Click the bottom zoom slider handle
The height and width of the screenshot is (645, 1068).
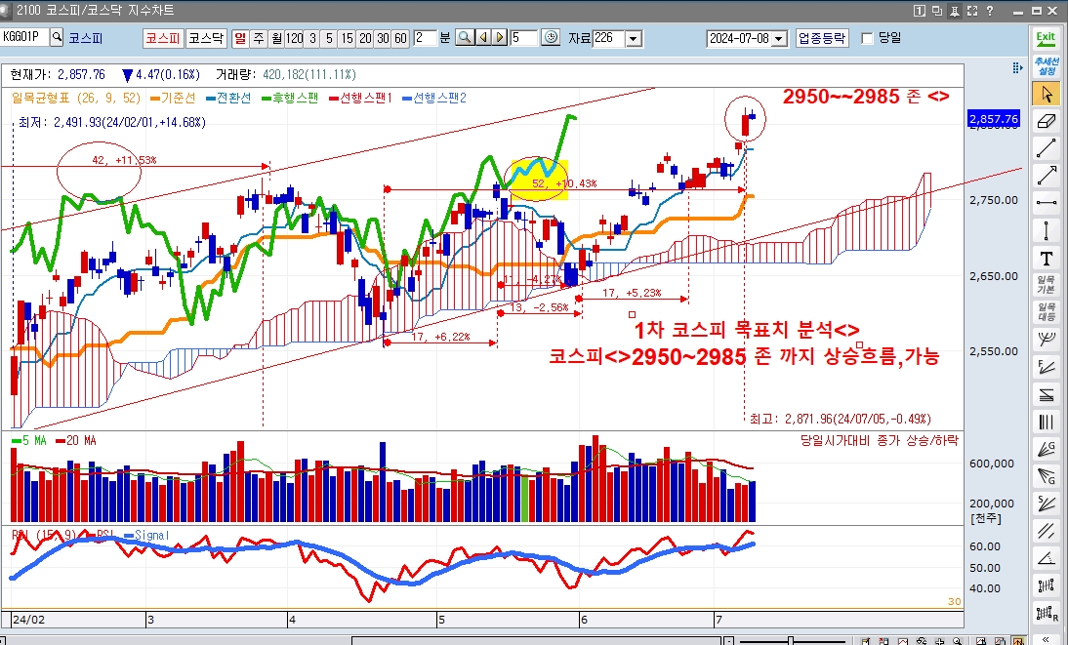[791, 641]
